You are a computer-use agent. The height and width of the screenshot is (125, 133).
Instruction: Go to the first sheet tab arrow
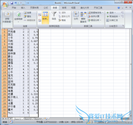(x=3, y=119)
